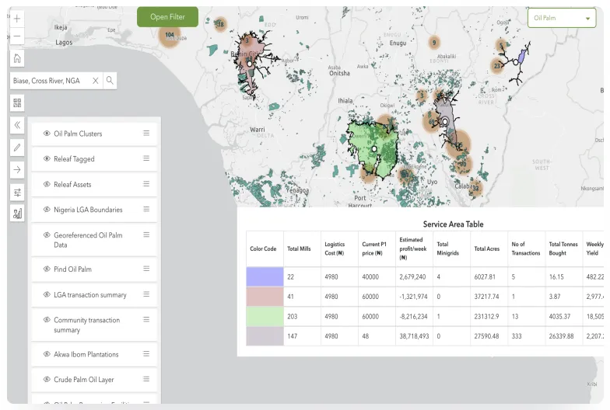The height and width of the screenshot is (410, 610).
Task: Toggle LGA transaction summary layer visibility
Action: [47, 294]
